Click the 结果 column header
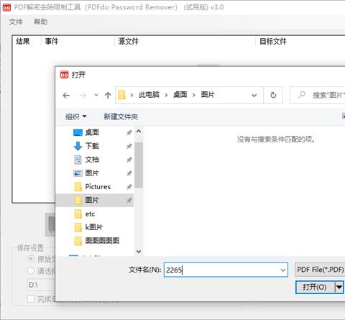Screen dimensions: 345x320 (23, 41)
